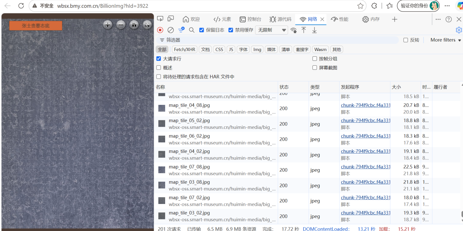
Task: Enable the 按帧分组 checkbox
Action: (x=315, y=59)
